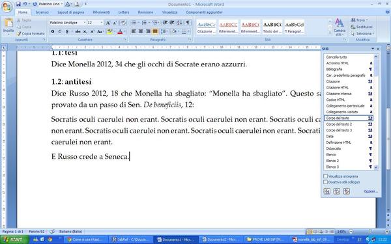
Task: Open Paragrafo dialog launcher
Action: pos(190,40)
